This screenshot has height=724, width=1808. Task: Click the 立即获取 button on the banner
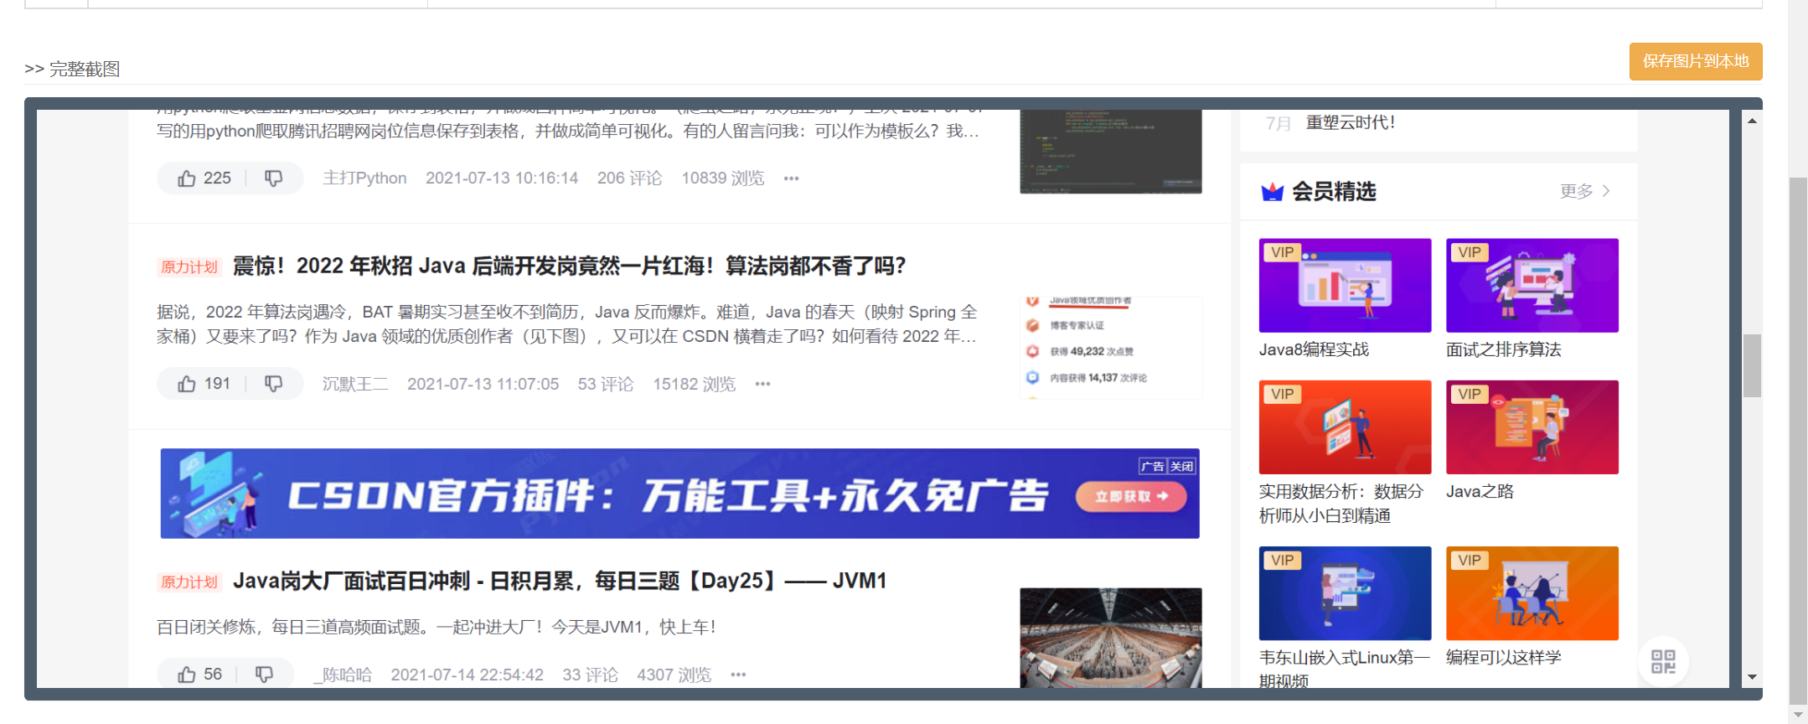tap(1131, 496)
